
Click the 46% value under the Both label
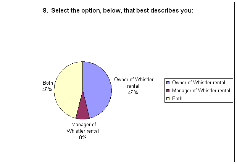pyautogui.click(x=47, y=89)
